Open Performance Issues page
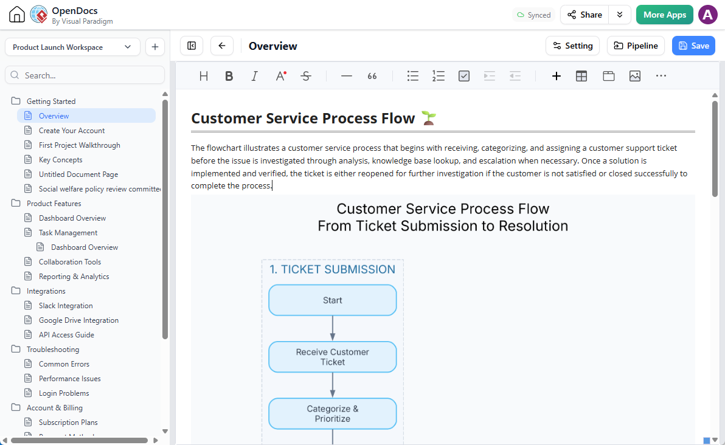This screenshot has width=725, height=445. (x=70, y=379)
